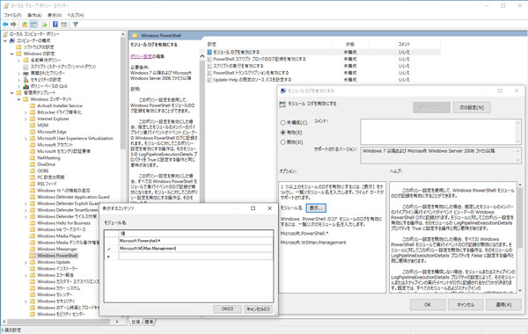Click the PowerShell スクリプト ブロック setting icon

pyautogui.click(x=209, y=59)
